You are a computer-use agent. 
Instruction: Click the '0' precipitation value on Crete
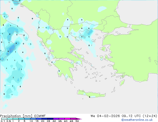coord(89,97)
